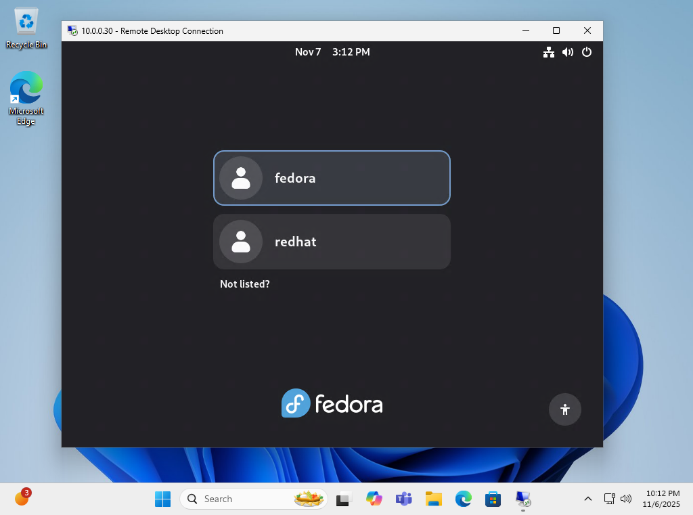Open Microsoft Teams from the taskbar

click(x=403, y=499)
